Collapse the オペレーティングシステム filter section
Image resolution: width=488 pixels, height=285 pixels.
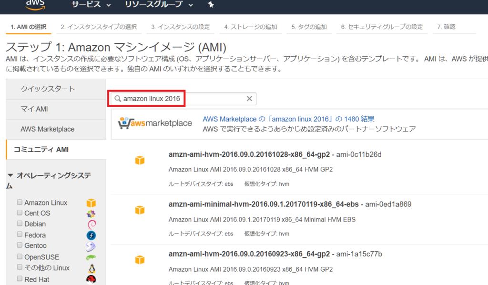coord(10,175)
